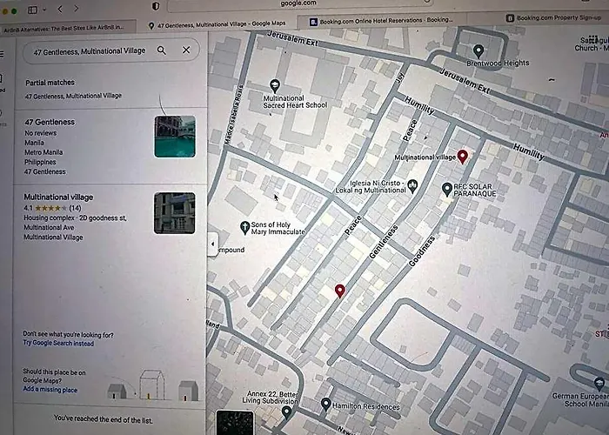Screen dimensions: 609x435
Task: Click the red pin on Gentleness street
Action: click(x=340, y=291)
